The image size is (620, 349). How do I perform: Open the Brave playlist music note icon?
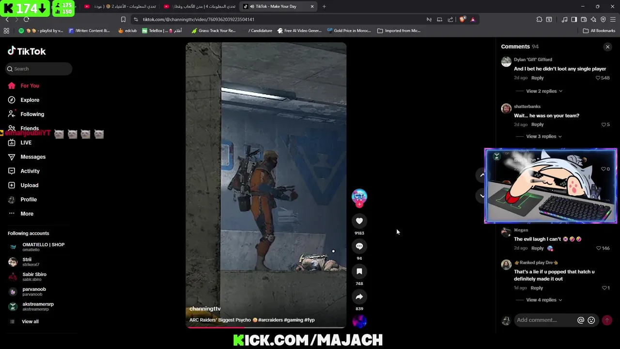point(564,19)
